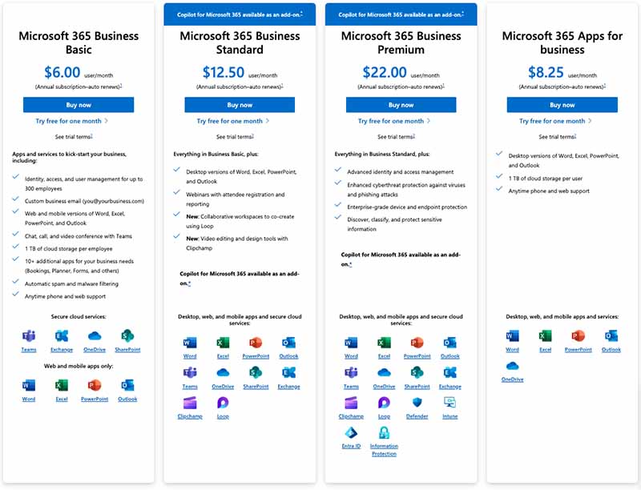
Task: Click "Automatic spam and malware filtering" feature
Action: (71, 283)
